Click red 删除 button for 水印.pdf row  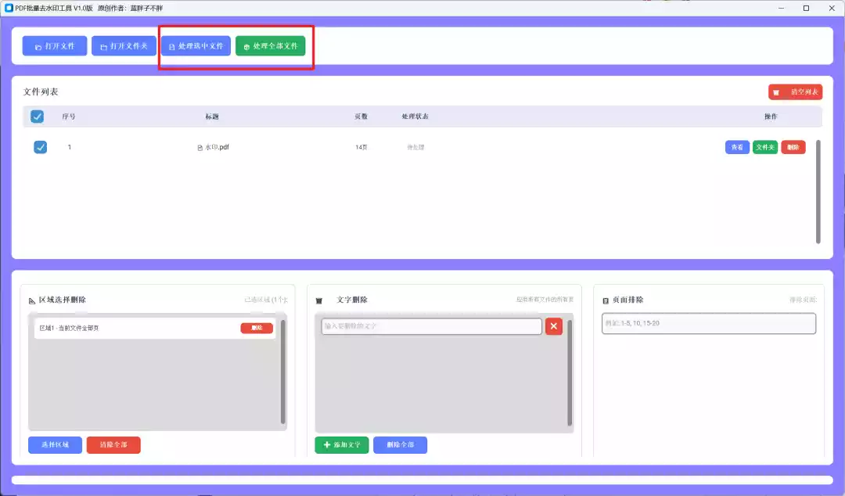point(793,147)
